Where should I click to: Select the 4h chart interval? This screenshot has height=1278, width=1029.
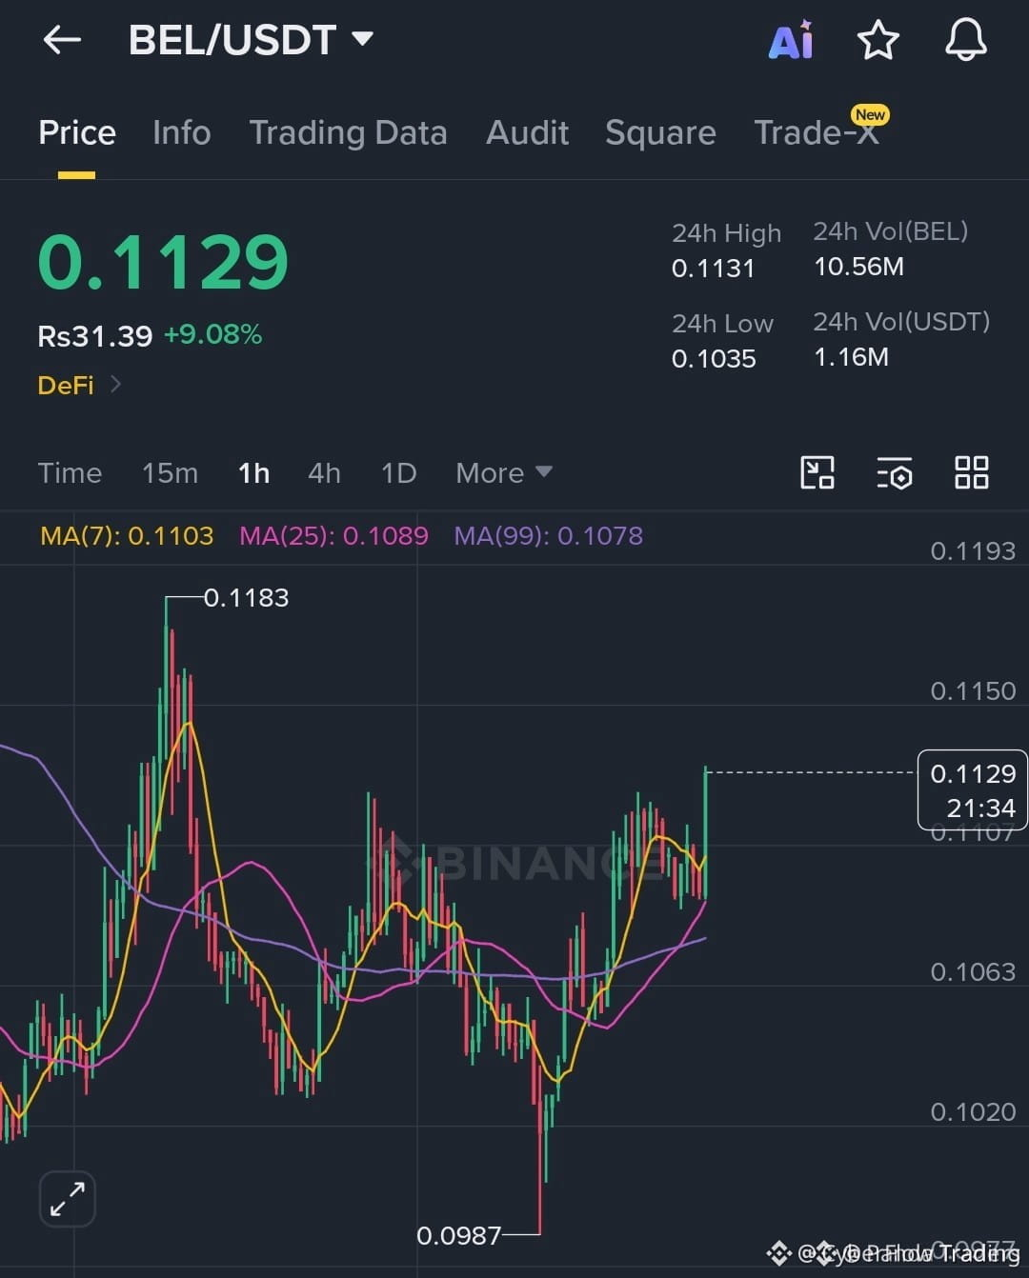(324, 473)
